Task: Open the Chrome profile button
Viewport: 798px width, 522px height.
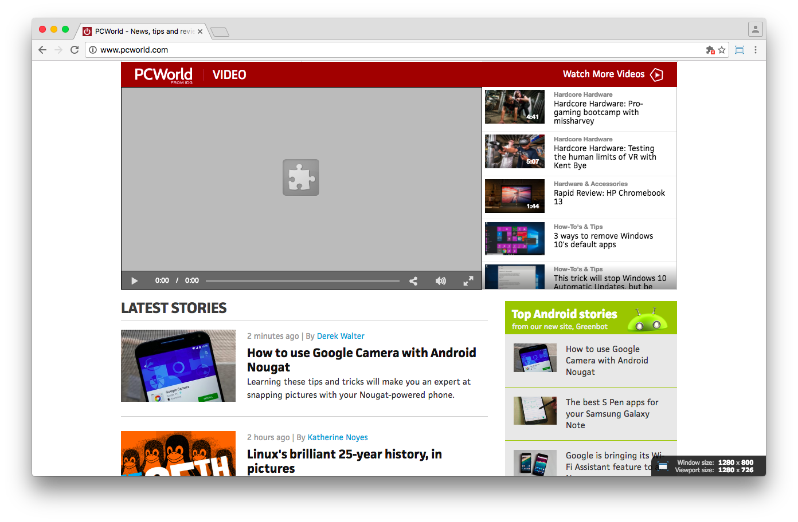Action: [x=756, y=29]
